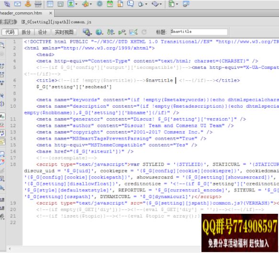
Task: Enable 实时视图 (Live View)
Action: coord(64,32)
